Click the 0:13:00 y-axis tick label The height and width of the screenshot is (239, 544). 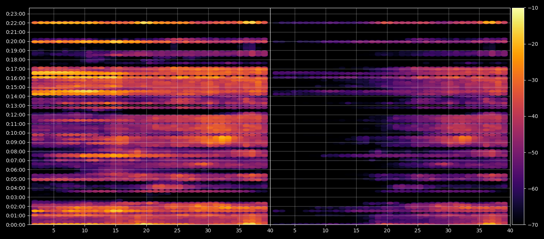[x=16, y=105]
